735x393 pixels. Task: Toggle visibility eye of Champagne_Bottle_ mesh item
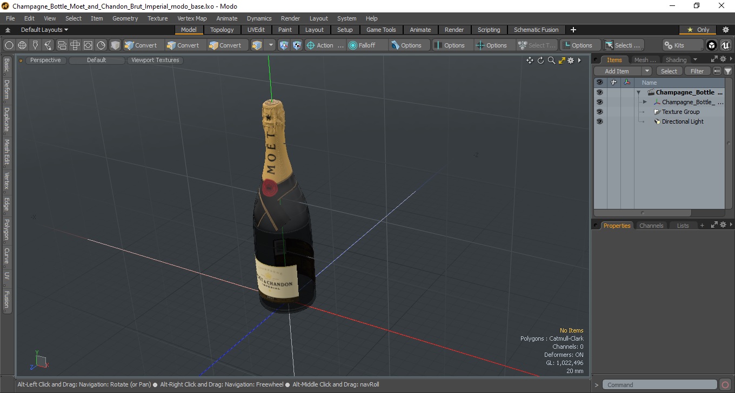pyautogui.click(x=599, y=102)
